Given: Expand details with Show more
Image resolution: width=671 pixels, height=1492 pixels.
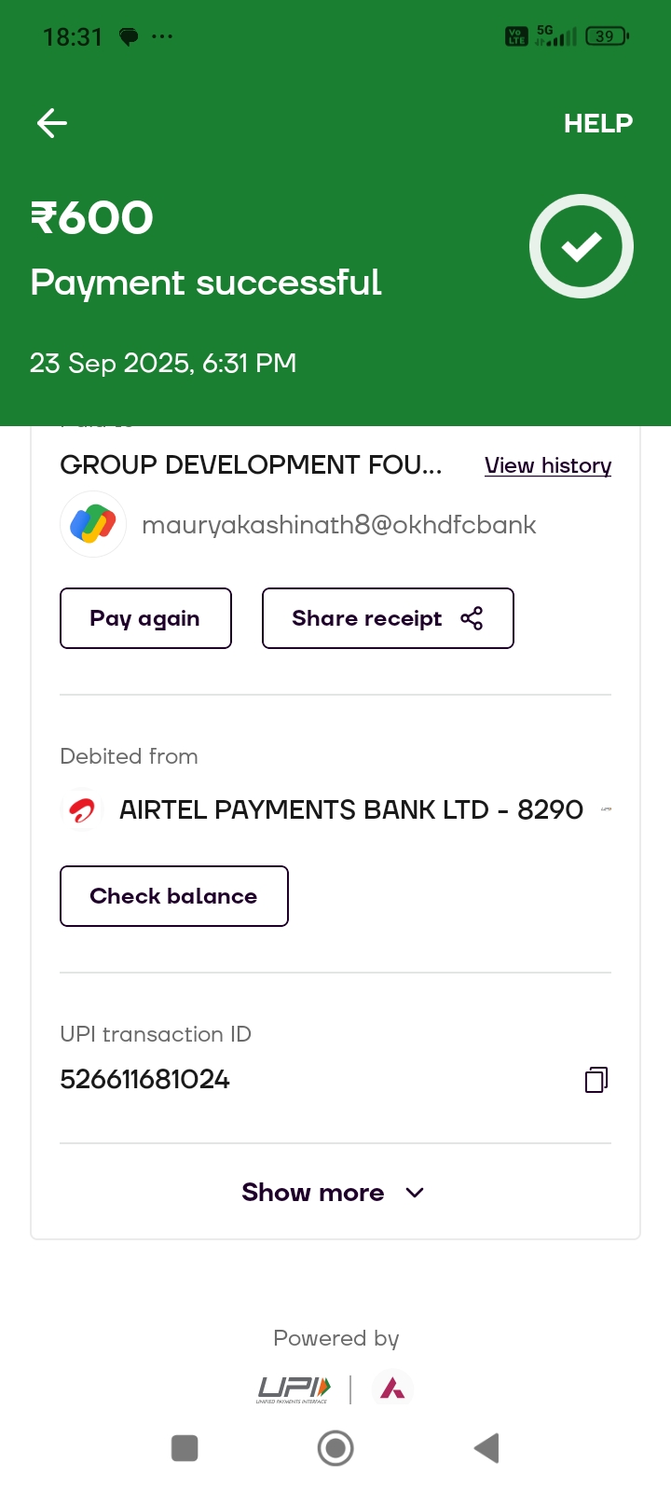Looking at the screenshot, I should 334,1193.
